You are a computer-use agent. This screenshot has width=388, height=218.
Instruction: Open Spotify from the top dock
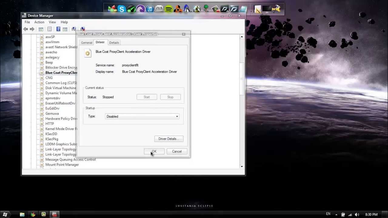(x=169, y=9)
